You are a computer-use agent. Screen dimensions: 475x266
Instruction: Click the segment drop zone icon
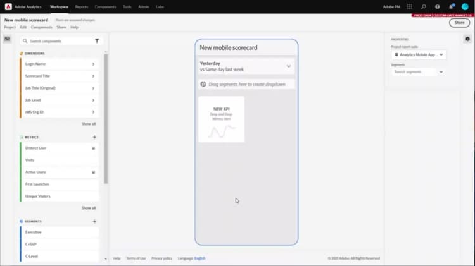coord(203,84)
